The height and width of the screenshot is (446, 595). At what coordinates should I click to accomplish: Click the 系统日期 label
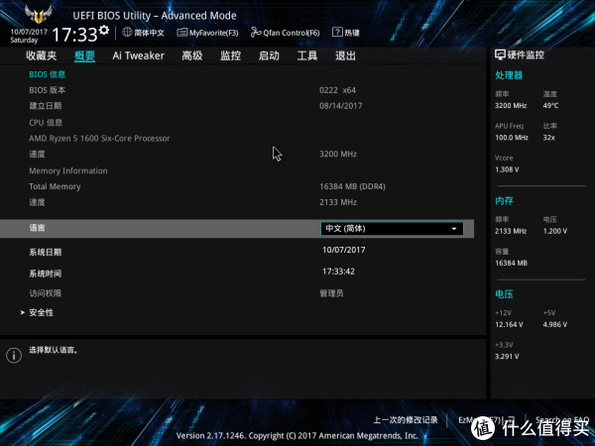[46, 252]
